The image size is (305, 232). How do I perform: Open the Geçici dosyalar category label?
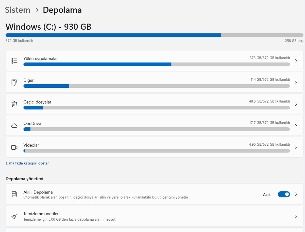(37, 102)
